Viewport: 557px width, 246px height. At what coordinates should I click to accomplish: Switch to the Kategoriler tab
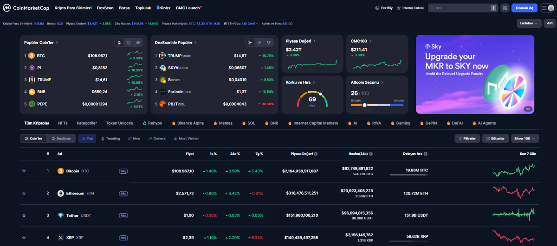coord(86,123)
